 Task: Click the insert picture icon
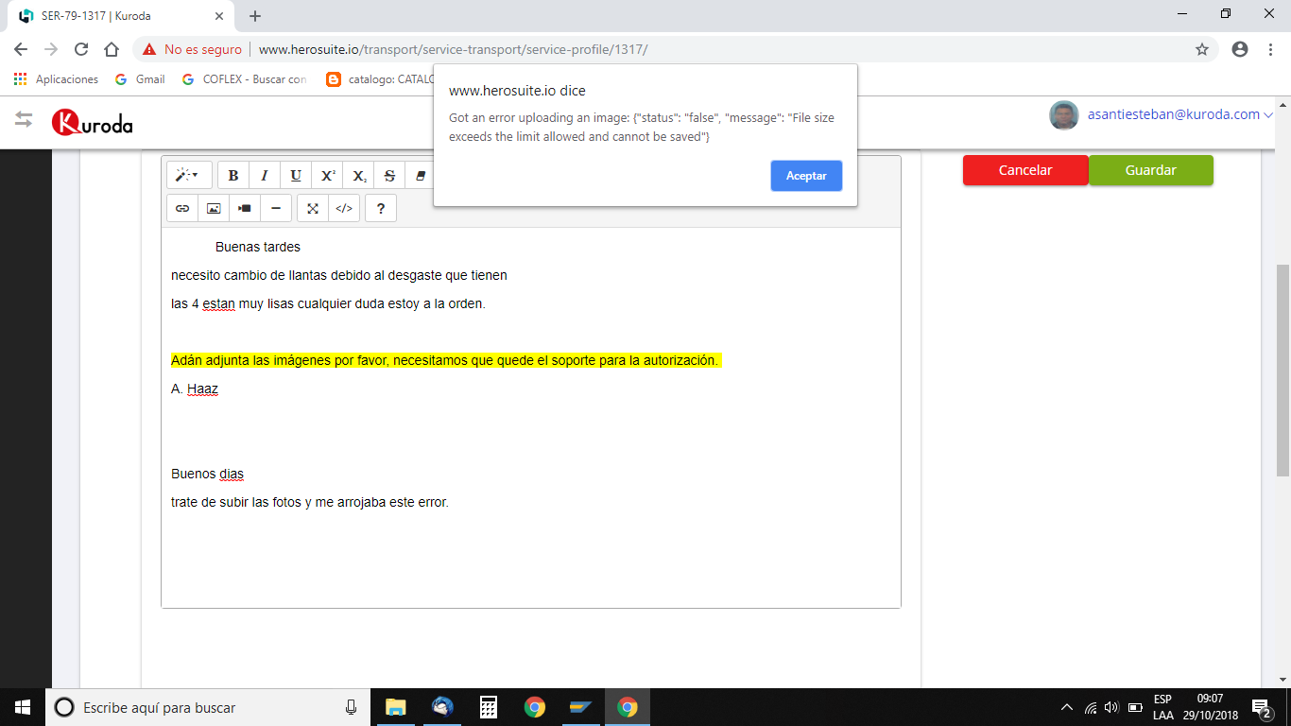[214, 208]
